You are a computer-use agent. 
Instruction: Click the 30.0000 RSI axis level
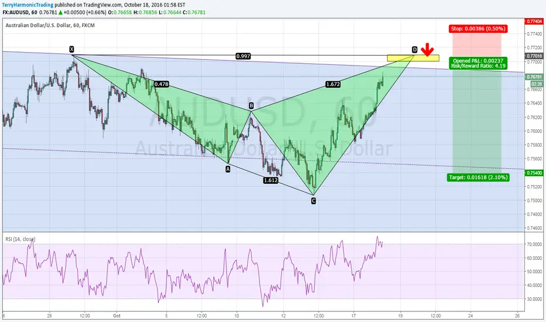tap(534, 299)
